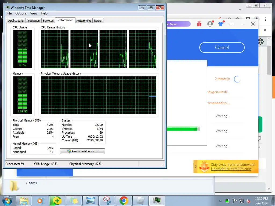Screen dimensions: 275x206
Task: Show hidden system tray icons
Action: point(220,201)
